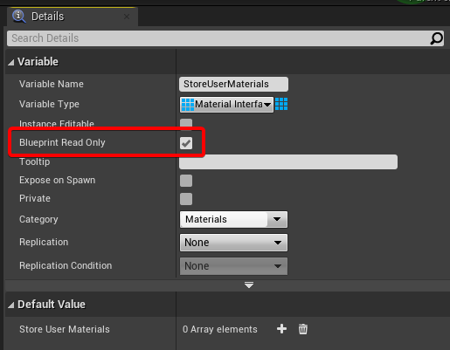The image size is (450, 350).
Task: Remove all array elements with trash icon
Action: (303, 329)
